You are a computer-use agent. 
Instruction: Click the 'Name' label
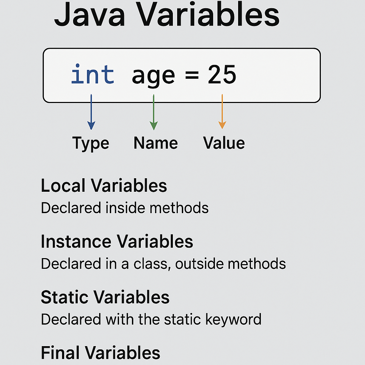coord(156,143)
